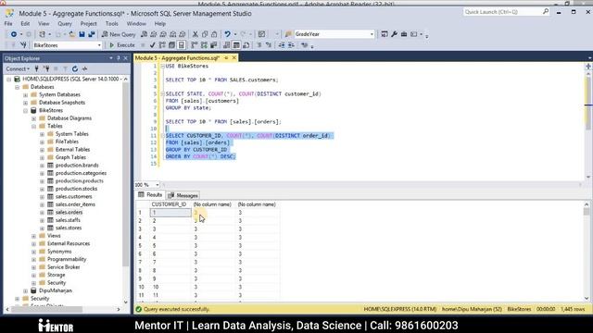Open the BikeStores available databases dropdown

99,45
